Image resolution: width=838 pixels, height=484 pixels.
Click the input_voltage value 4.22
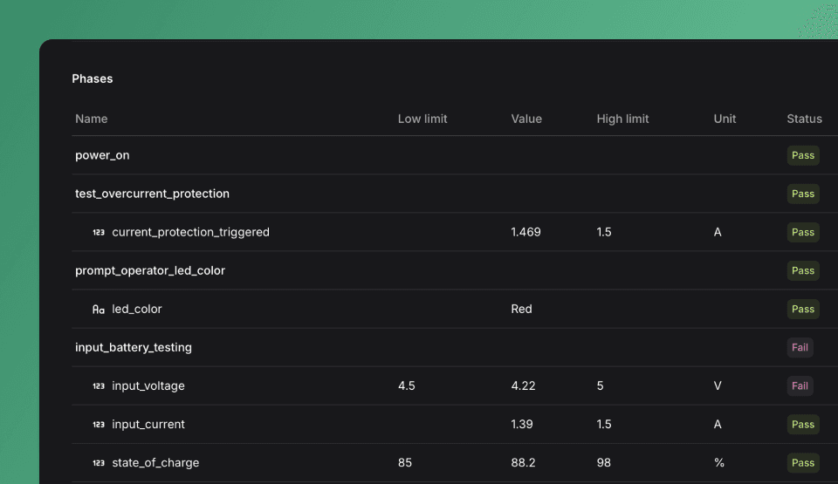[523, 386]
